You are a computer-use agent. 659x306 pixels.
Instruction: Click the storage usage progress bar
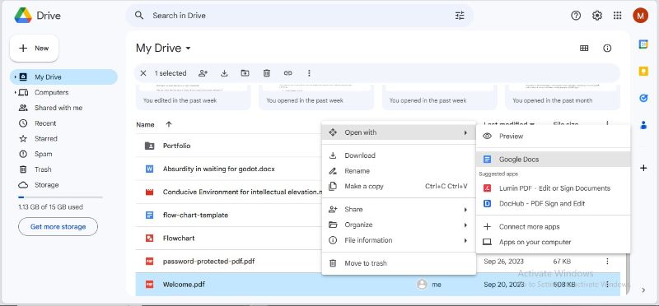[x=60, y=197]
